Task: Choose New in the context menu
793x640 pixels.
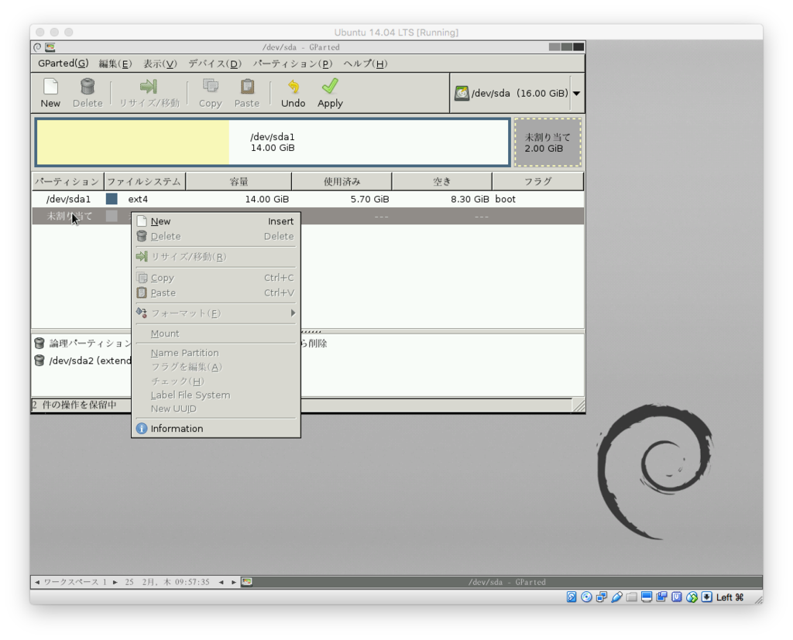Action: click(215, 221)
